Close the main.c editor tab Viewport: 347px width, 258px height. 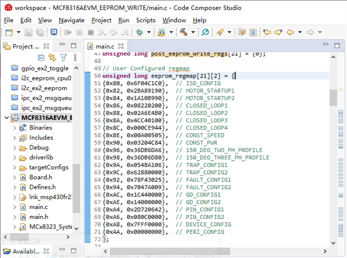click(121, 46)
